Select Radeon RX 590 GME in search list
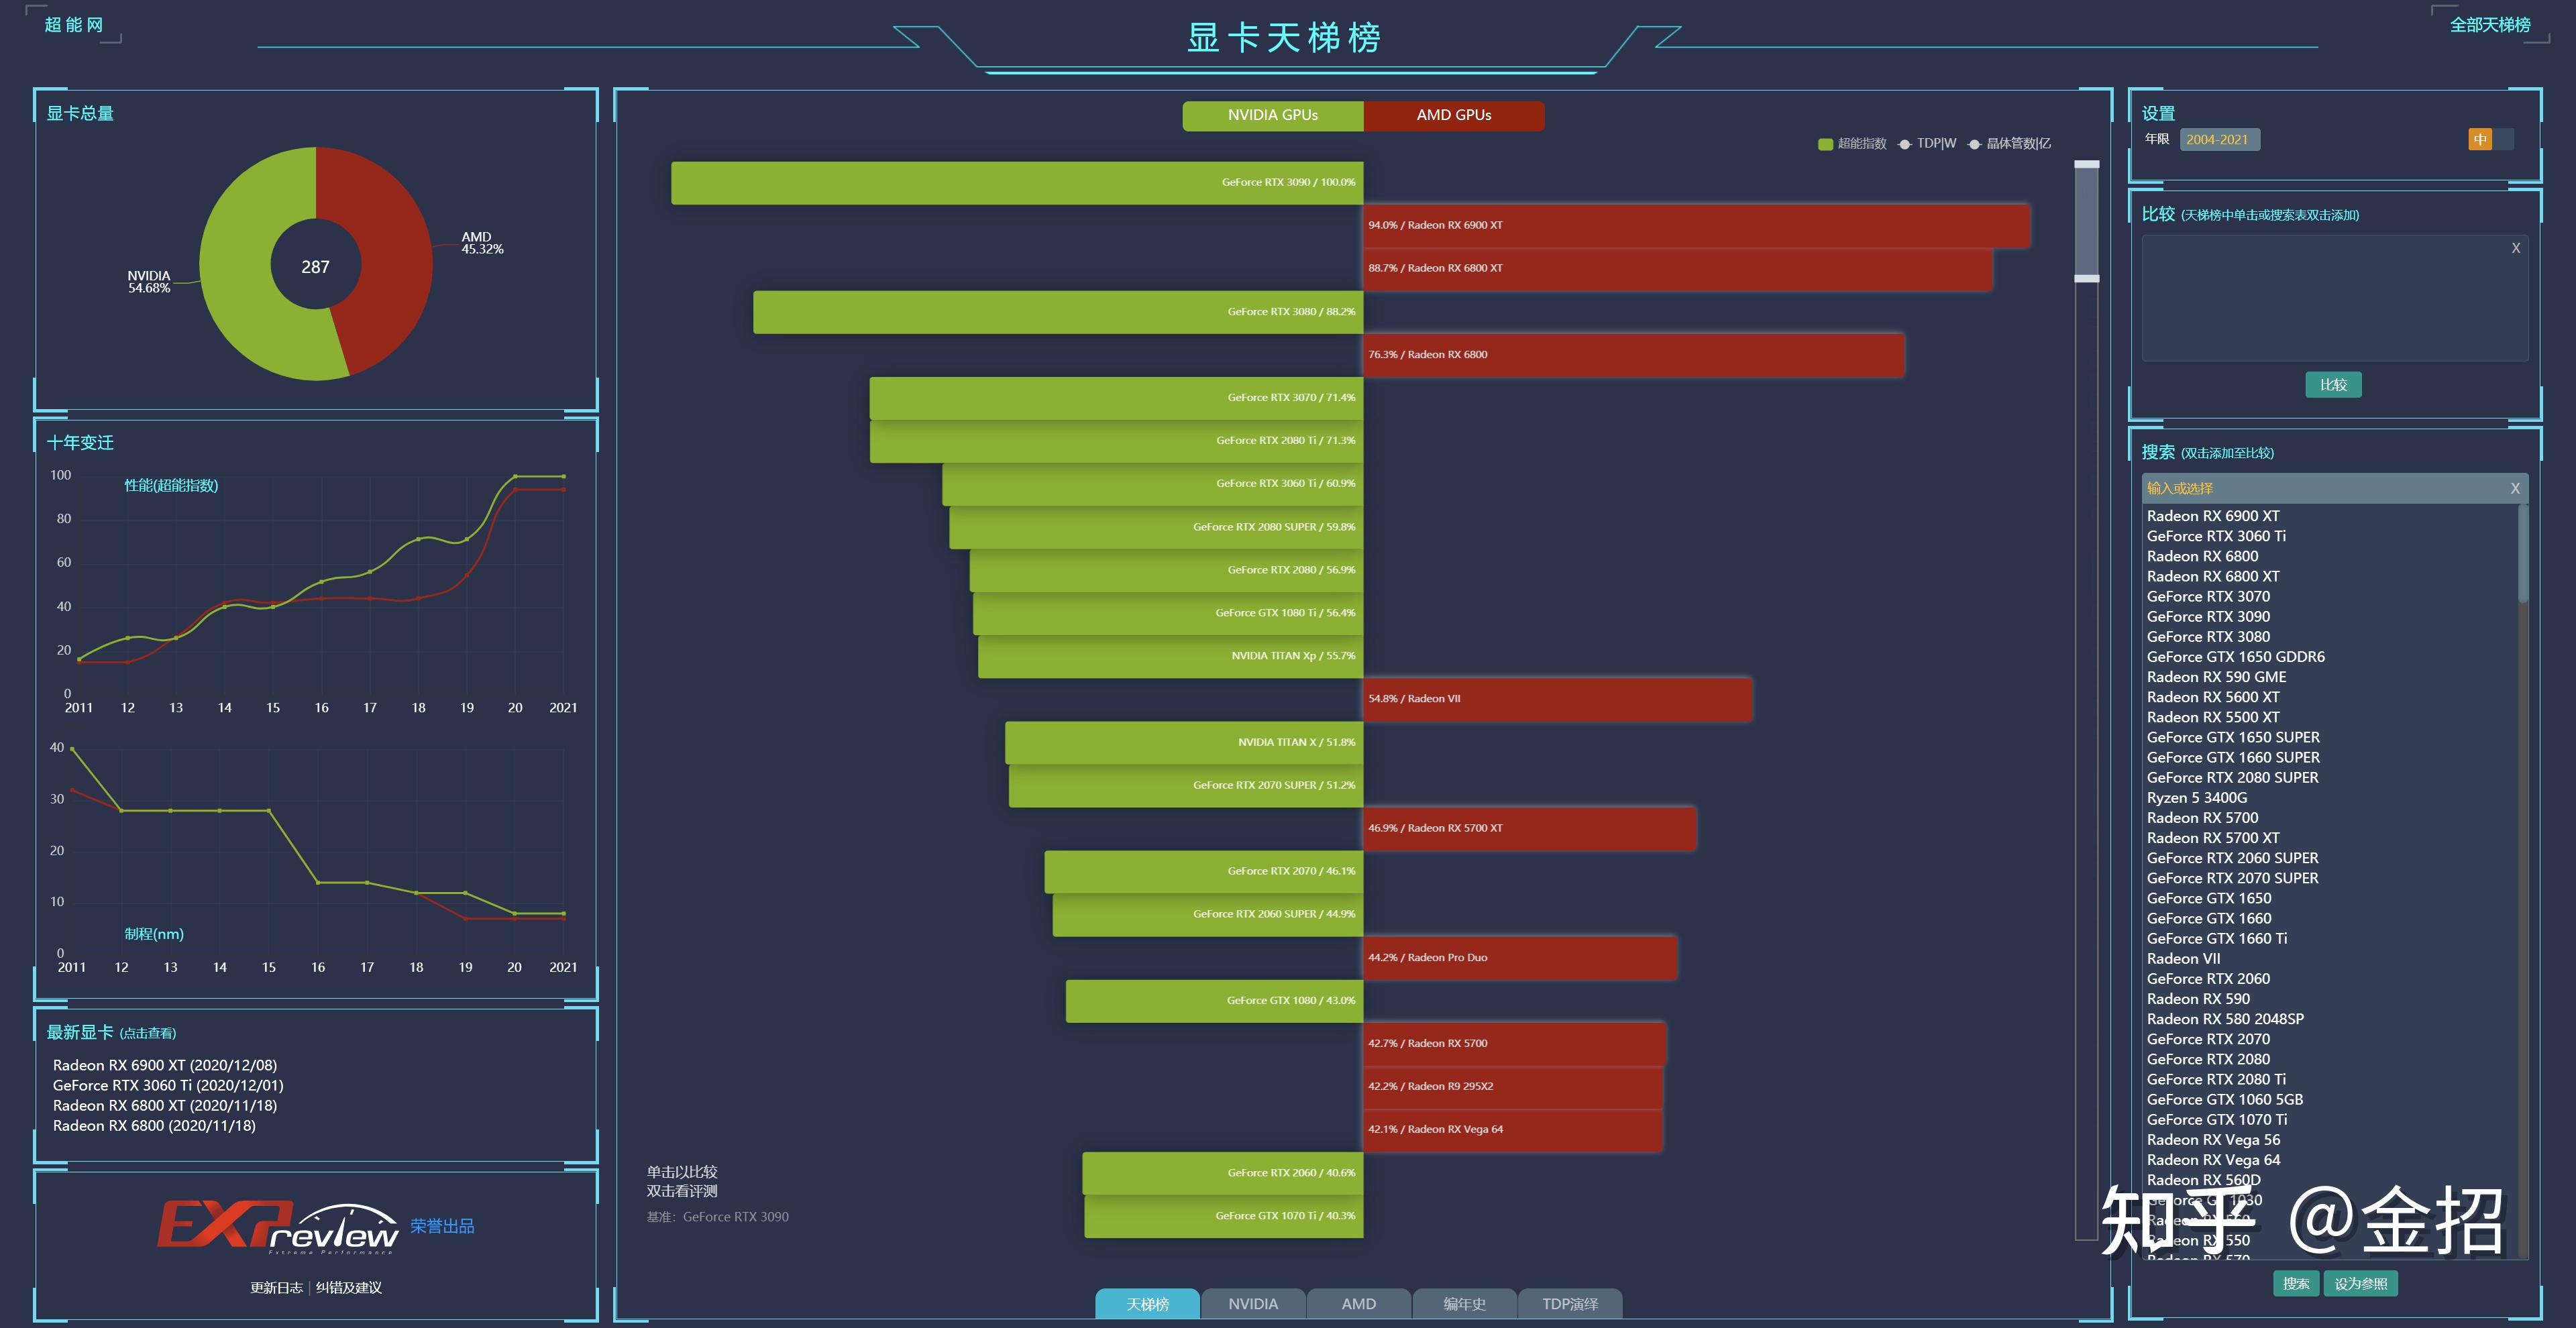This screenshot has width=2576, height=1328. 2216,677
